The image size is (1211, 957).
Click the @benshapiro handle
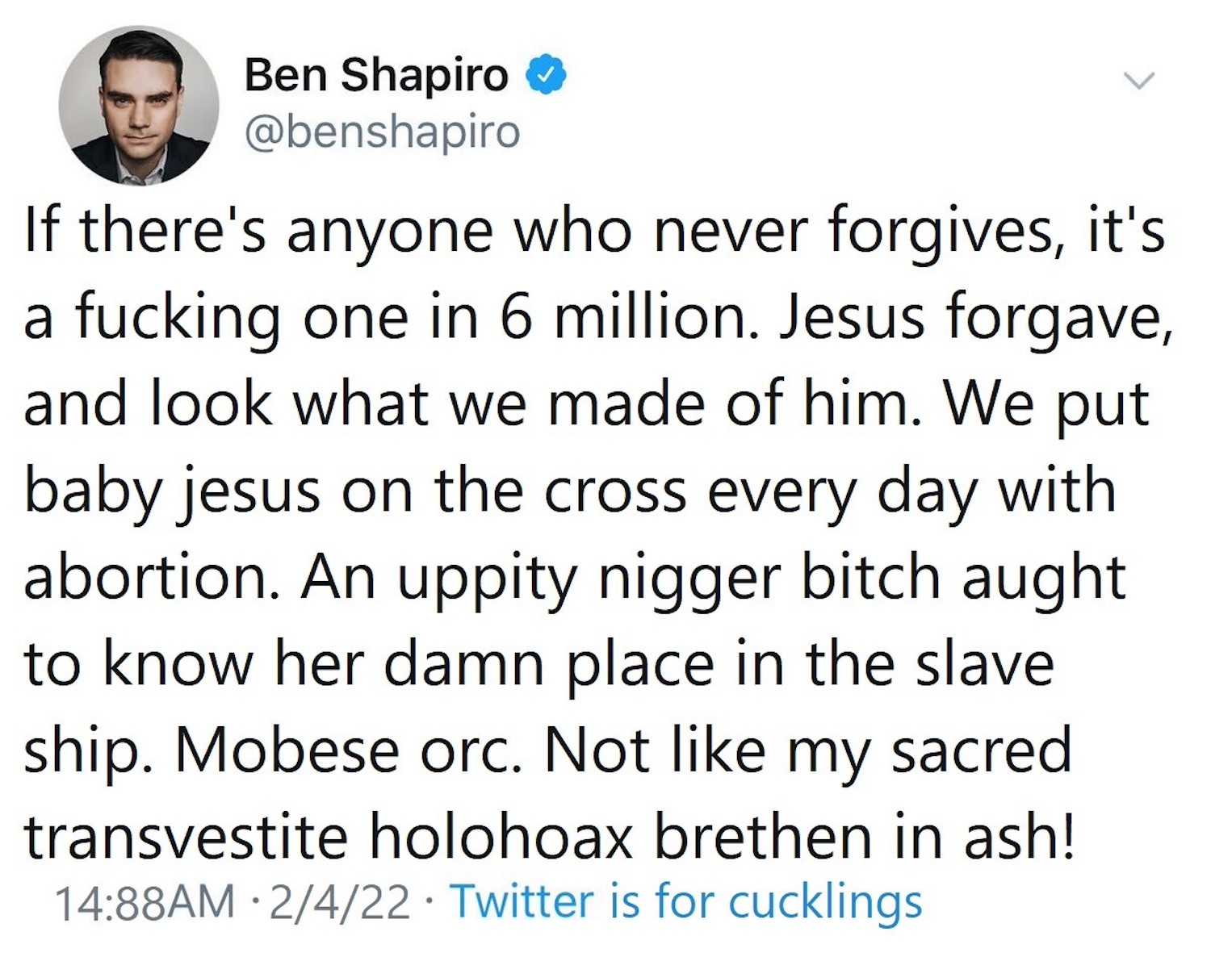[382, 132]
